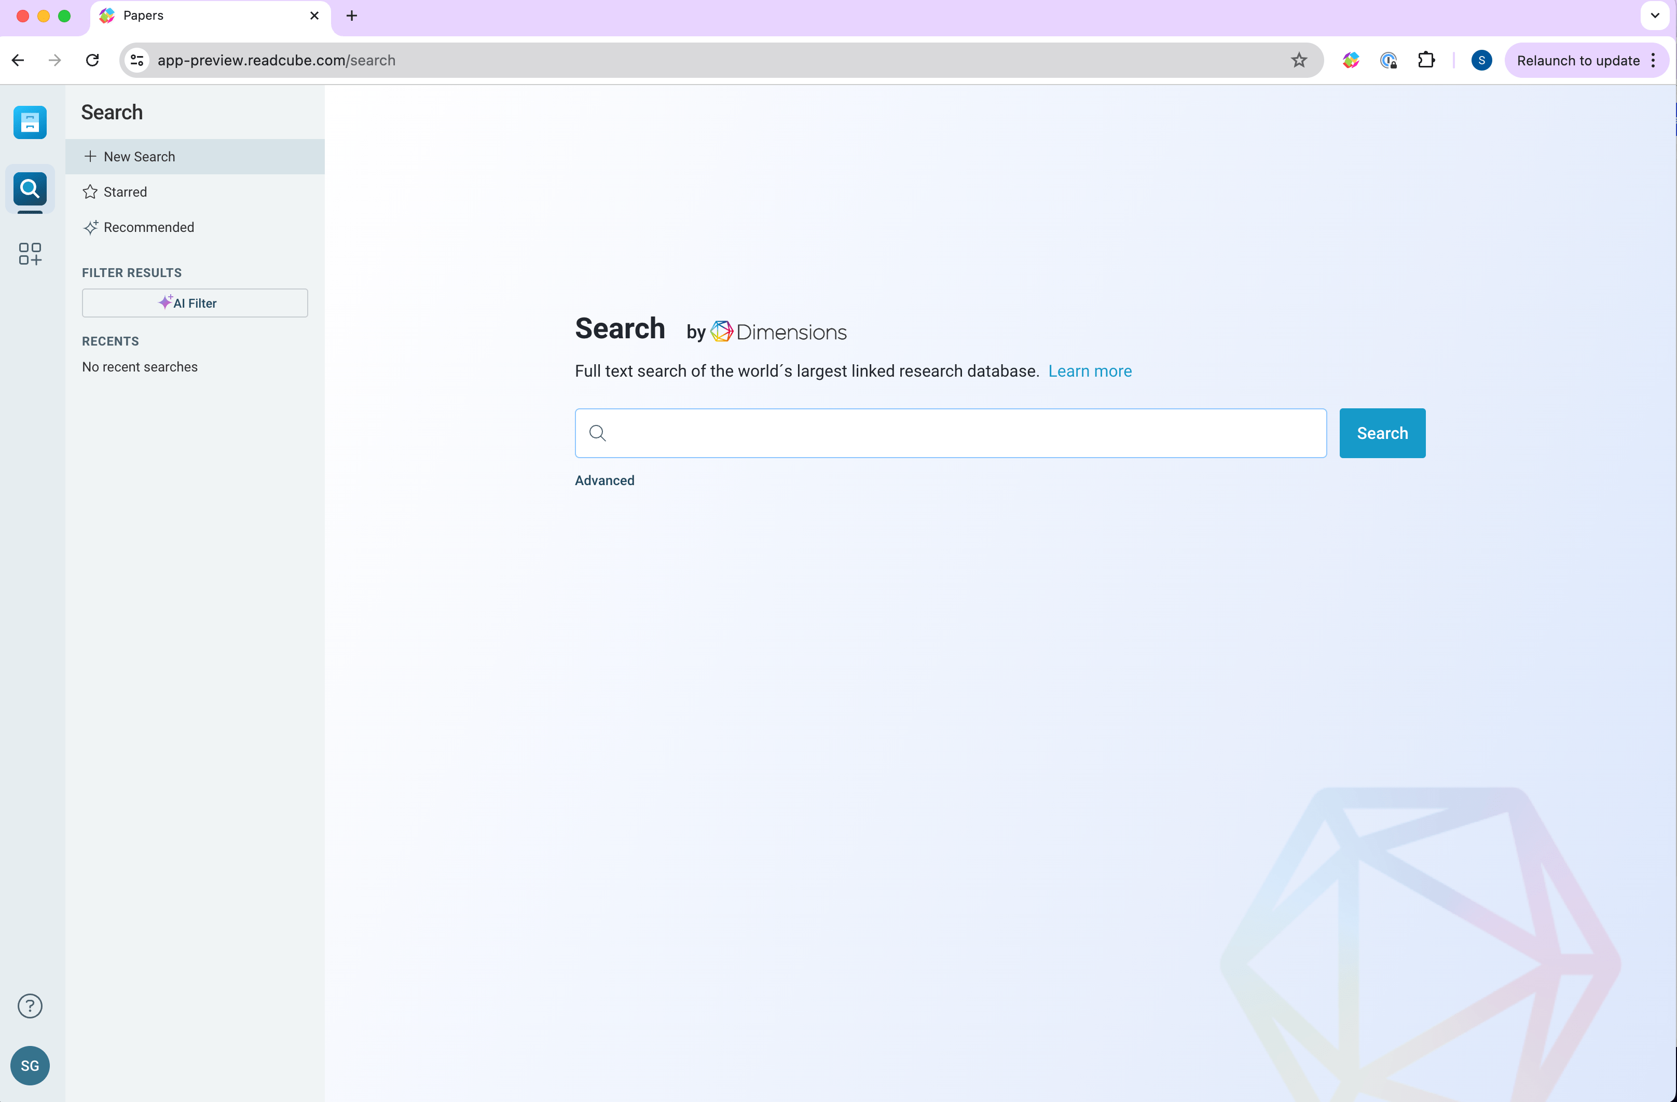The width and height of the screenshot is (1677, 1102).
Task: Open the Recommended item
Action: point(148,227)
